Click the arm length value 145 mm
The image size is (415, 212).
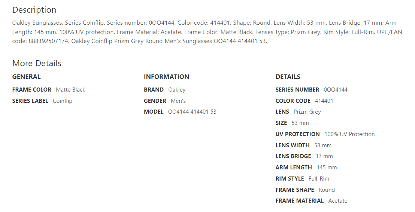pyautogui.click(x=327, y=168)
